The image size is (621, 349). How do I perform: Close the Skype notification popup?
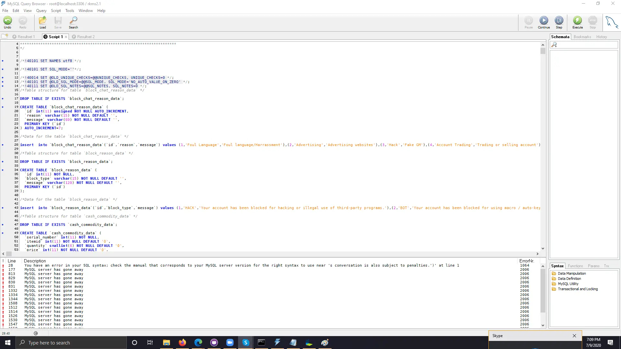tap(574, 336)
